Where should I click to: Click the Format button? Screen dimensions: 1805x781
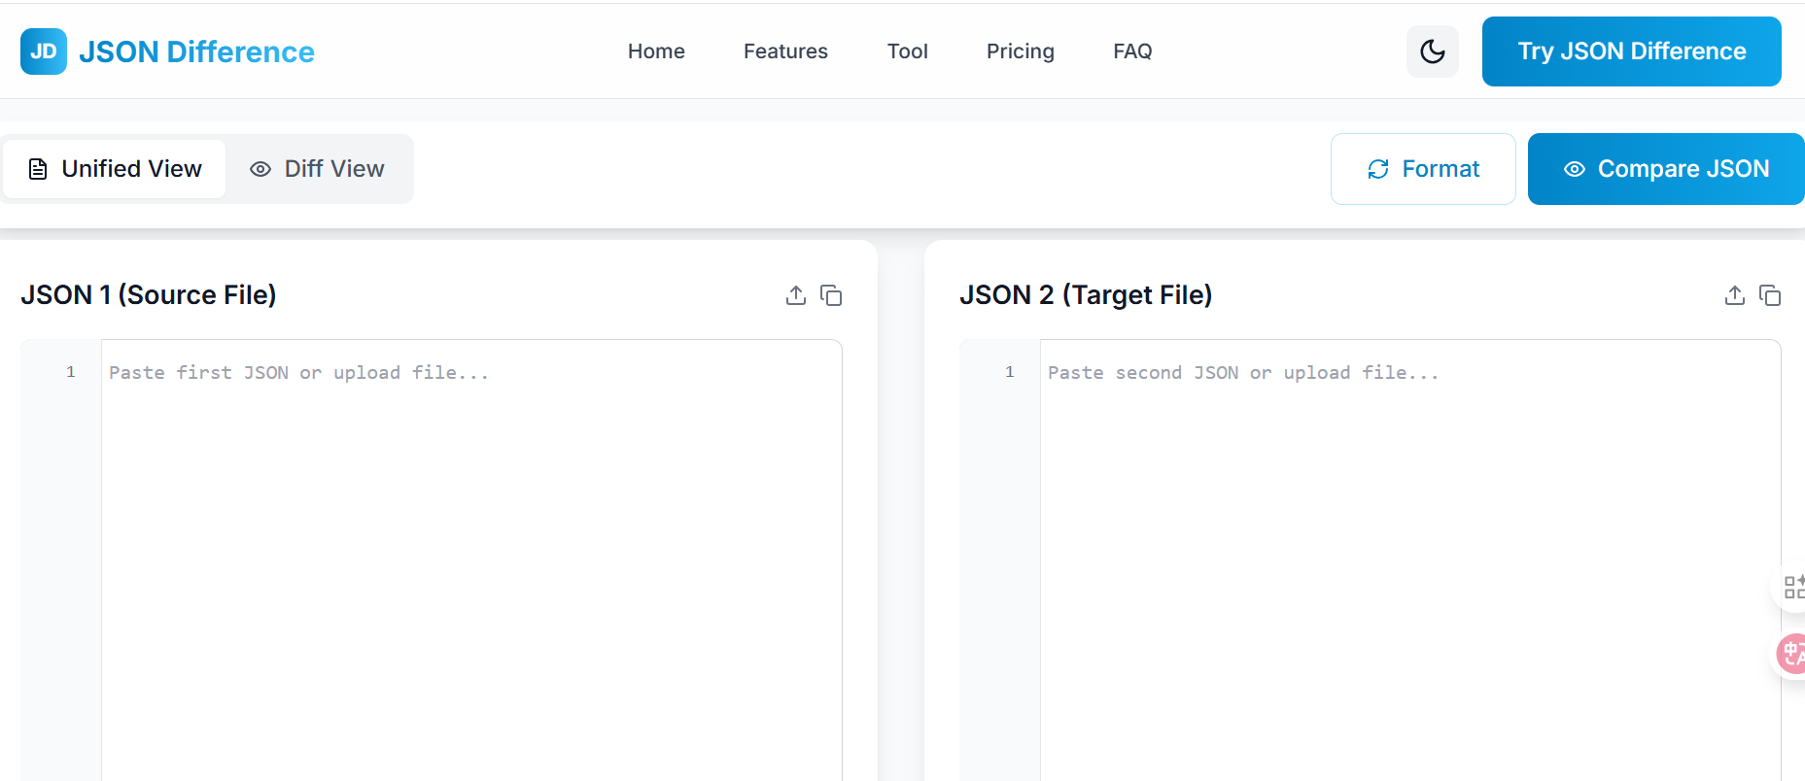1423,169
